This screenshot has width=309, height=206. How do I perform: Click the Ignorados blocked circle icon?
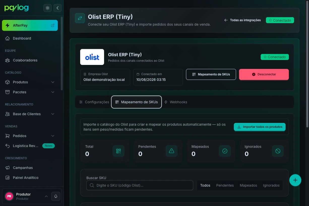(278, 151)
